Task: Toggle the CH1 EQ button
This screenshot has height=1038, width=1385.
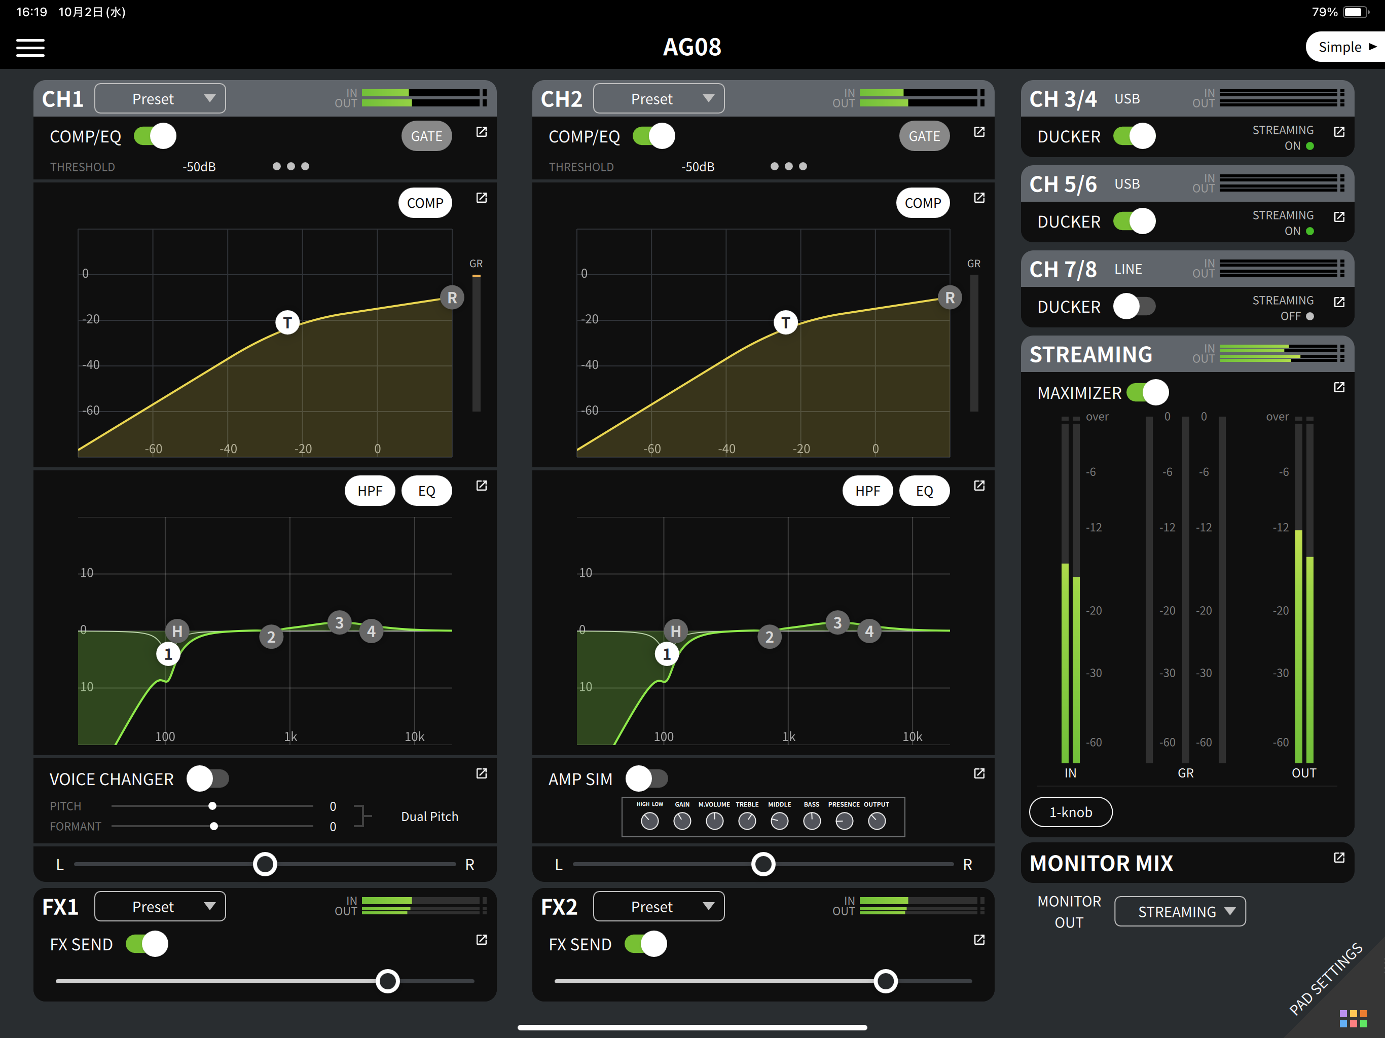Action: pos(426,490)
